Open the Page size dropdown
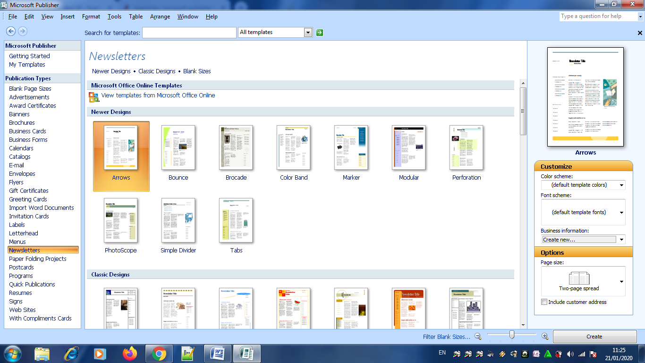 (621, 281)
